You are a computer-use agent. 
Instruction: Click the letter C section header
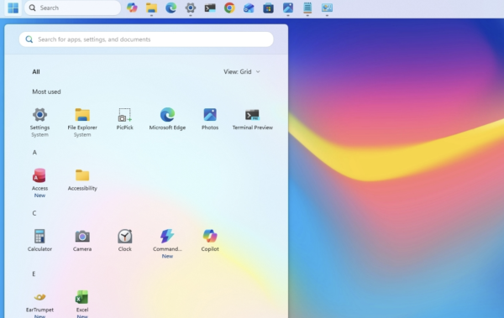(34, 213)
